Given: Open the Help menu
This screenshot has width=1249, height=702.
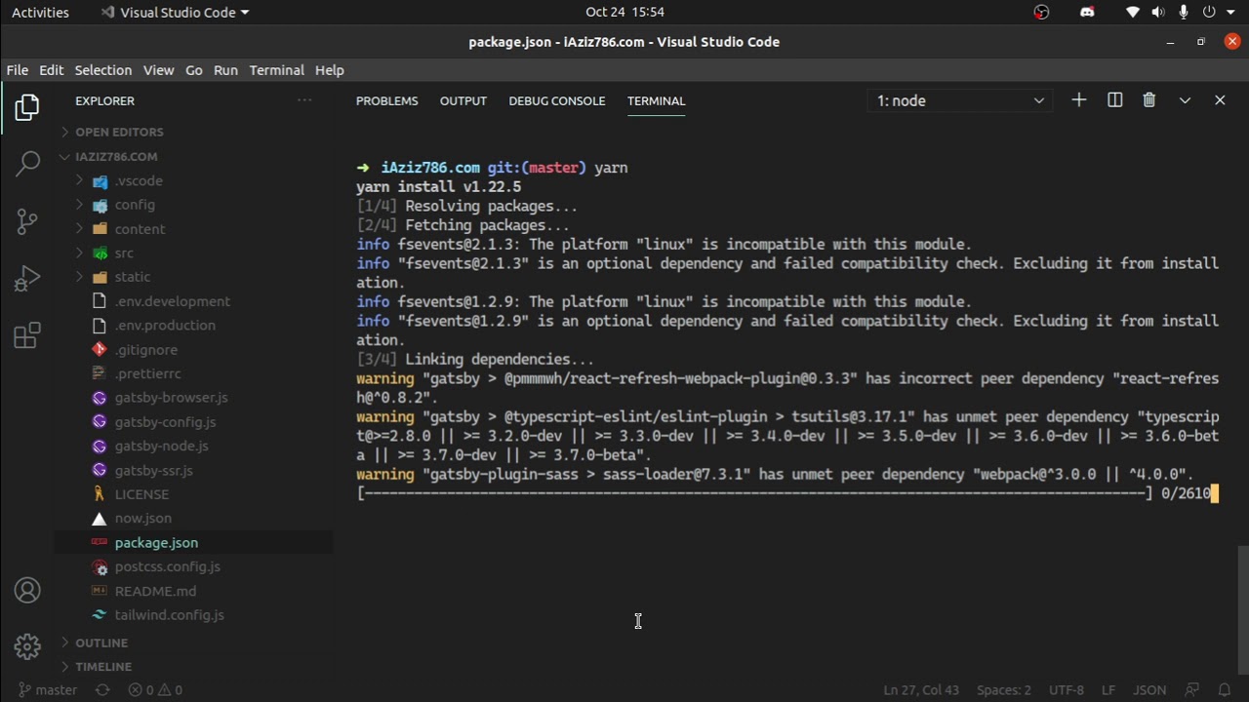Looking at the screenshot, I should click(329, 70).
